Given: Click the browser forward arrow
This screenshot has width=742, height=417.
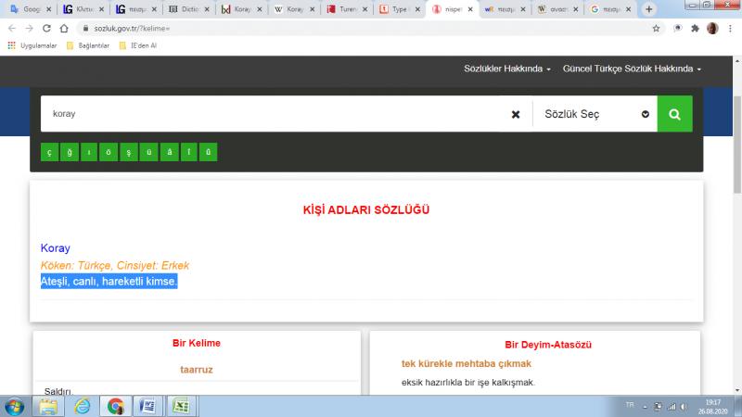Looking at the screenshot, I should tap(30, 29).
